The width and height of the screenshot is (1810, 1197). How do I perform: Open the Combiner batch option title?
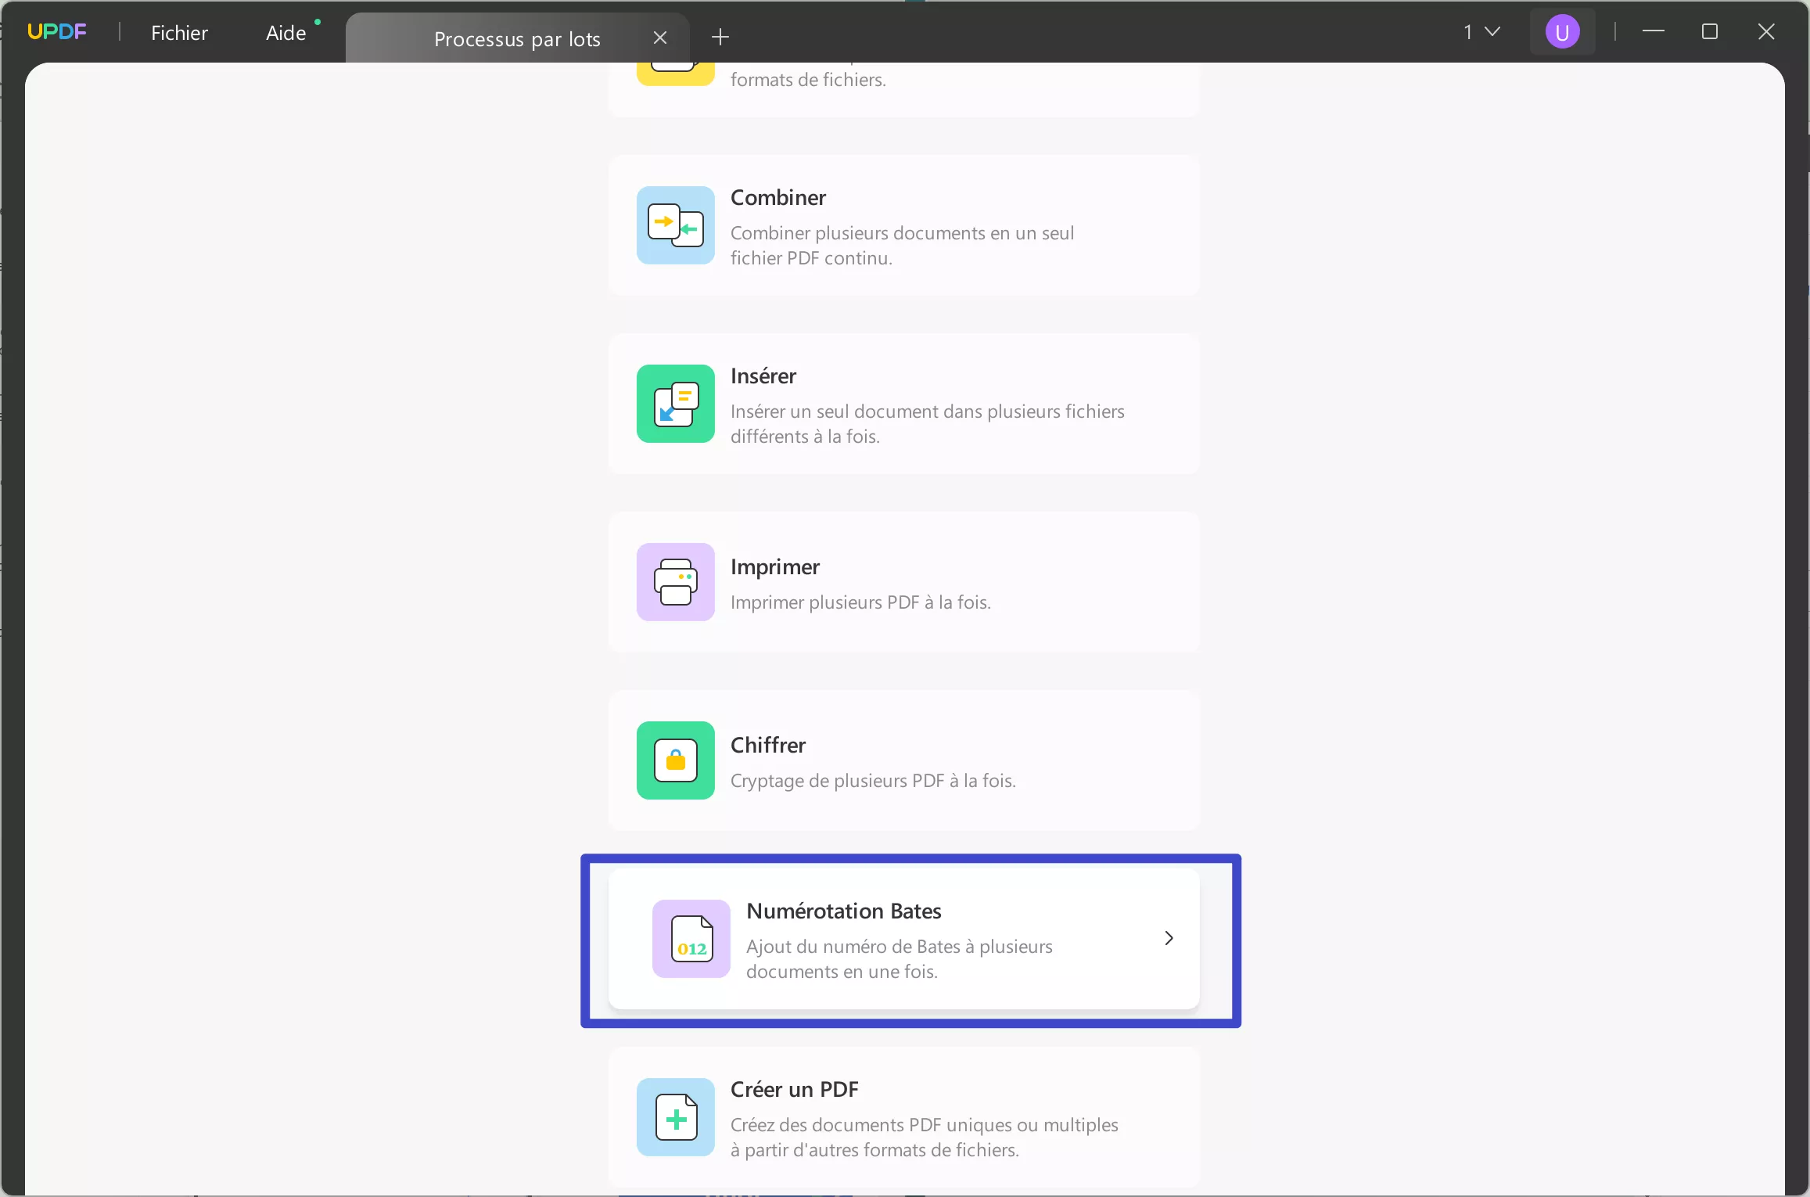coord(778,198)
